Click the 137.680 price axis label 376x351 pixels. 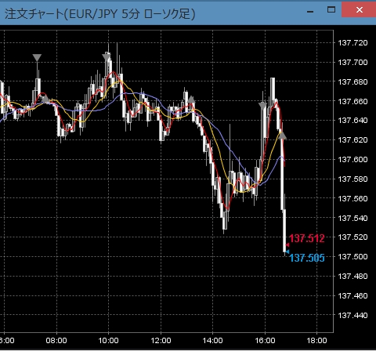click(x=352, y=82)
